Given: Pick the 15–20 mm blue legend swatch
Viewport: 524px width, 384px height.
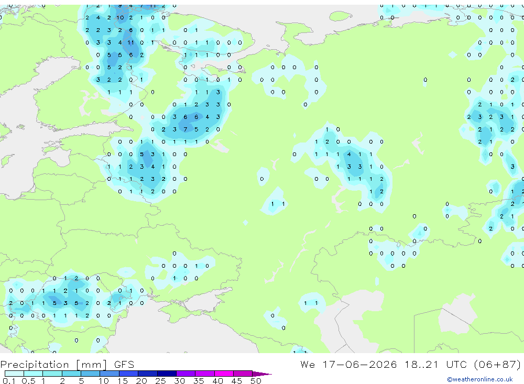Looking at the screenshot, I should (128, 374).
